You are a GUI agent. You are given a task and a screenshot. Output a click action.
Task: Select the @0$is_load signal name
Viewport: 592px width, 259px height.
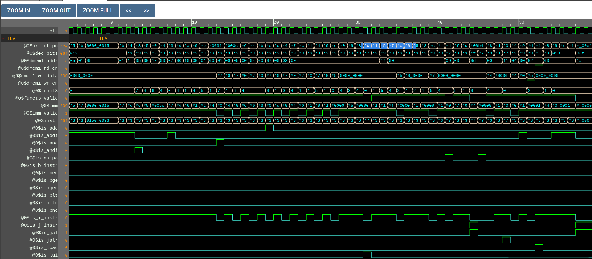click(x=43, y=247)
